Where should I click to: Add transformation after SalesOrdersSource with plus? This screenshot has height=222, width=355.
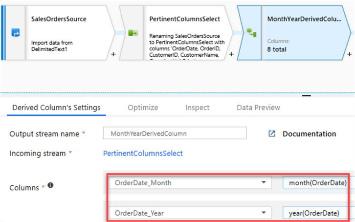(113, 54)
